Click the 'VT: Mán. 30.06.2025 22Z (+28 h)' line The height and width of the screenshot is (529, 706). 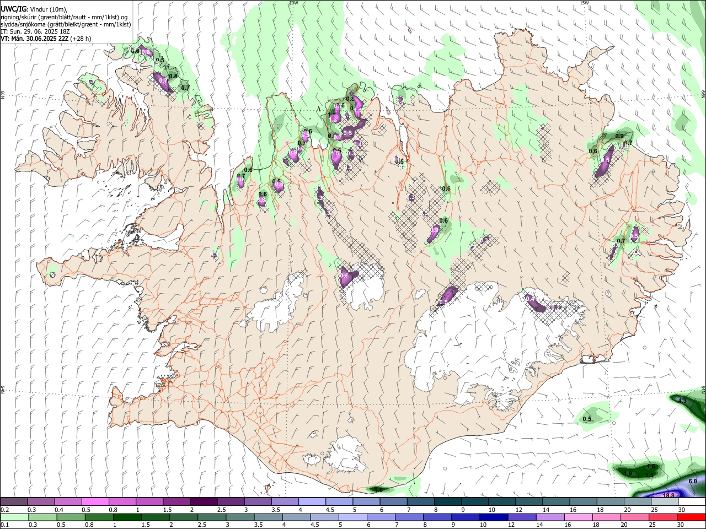pyautogui.click(x=46, y=39)
